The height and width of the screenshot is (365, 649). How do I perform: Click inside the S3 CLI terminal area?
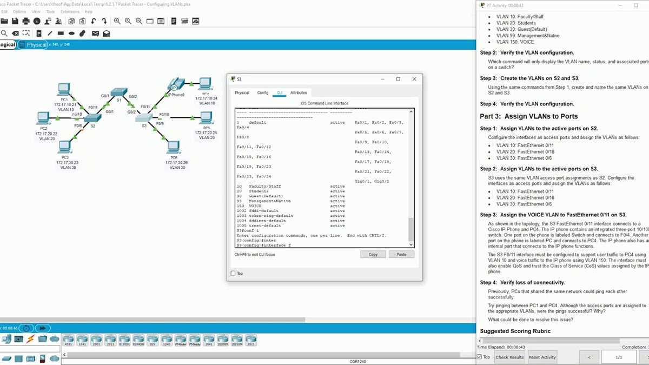point(321,177)
